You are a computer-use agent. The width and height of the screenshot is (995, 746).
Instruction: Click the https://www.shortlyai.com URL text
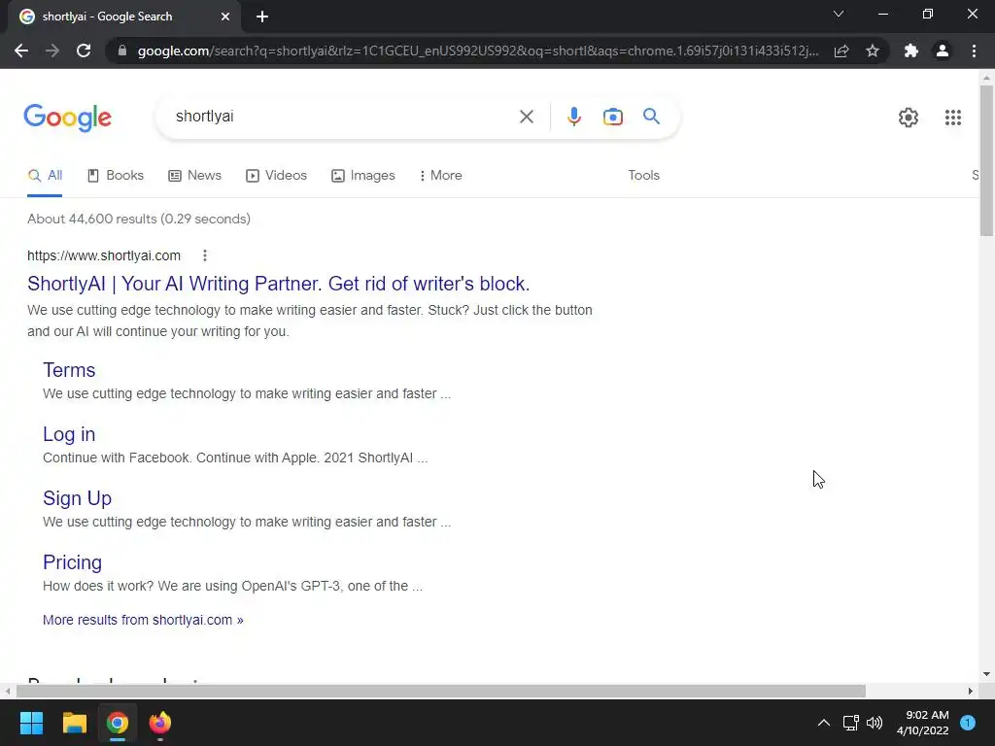click(104, 255)
